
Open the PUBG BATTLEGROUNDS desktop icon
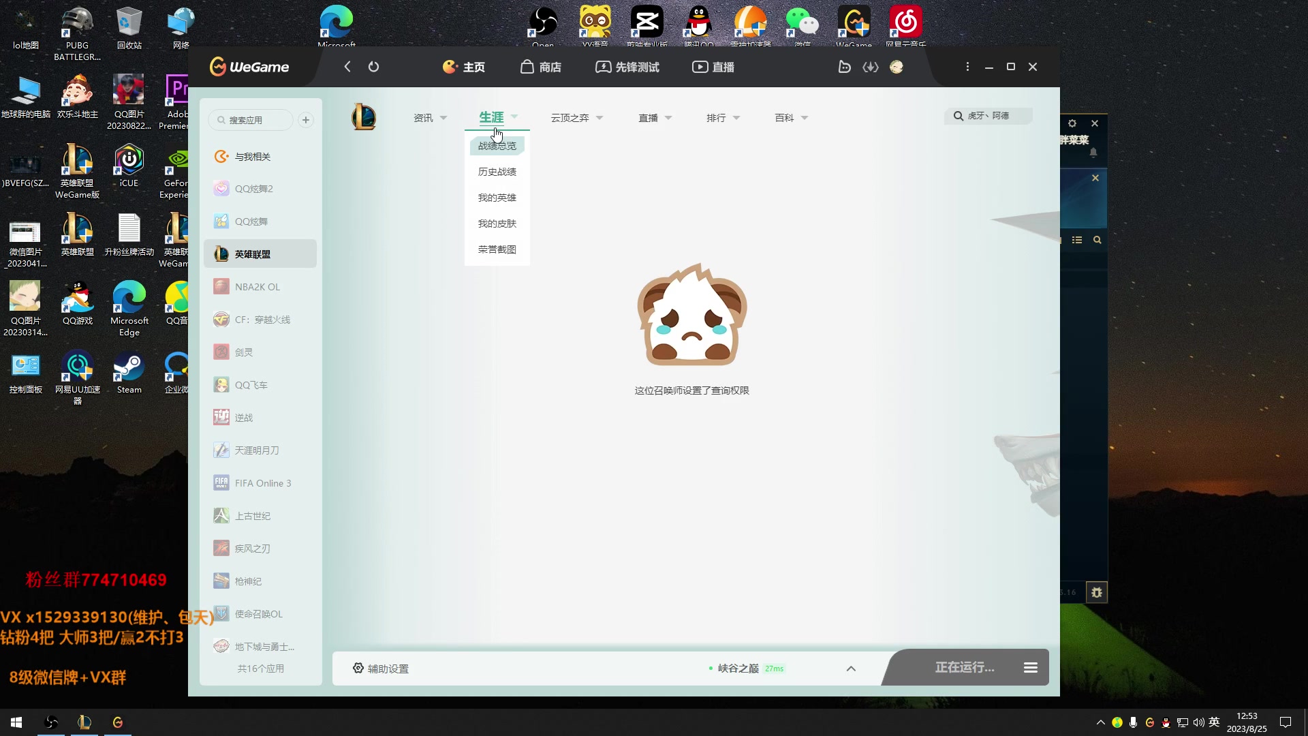coord(78,34)
